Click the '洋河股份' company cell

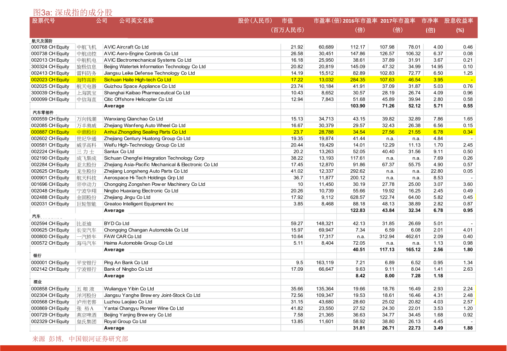tap(86, 296)
